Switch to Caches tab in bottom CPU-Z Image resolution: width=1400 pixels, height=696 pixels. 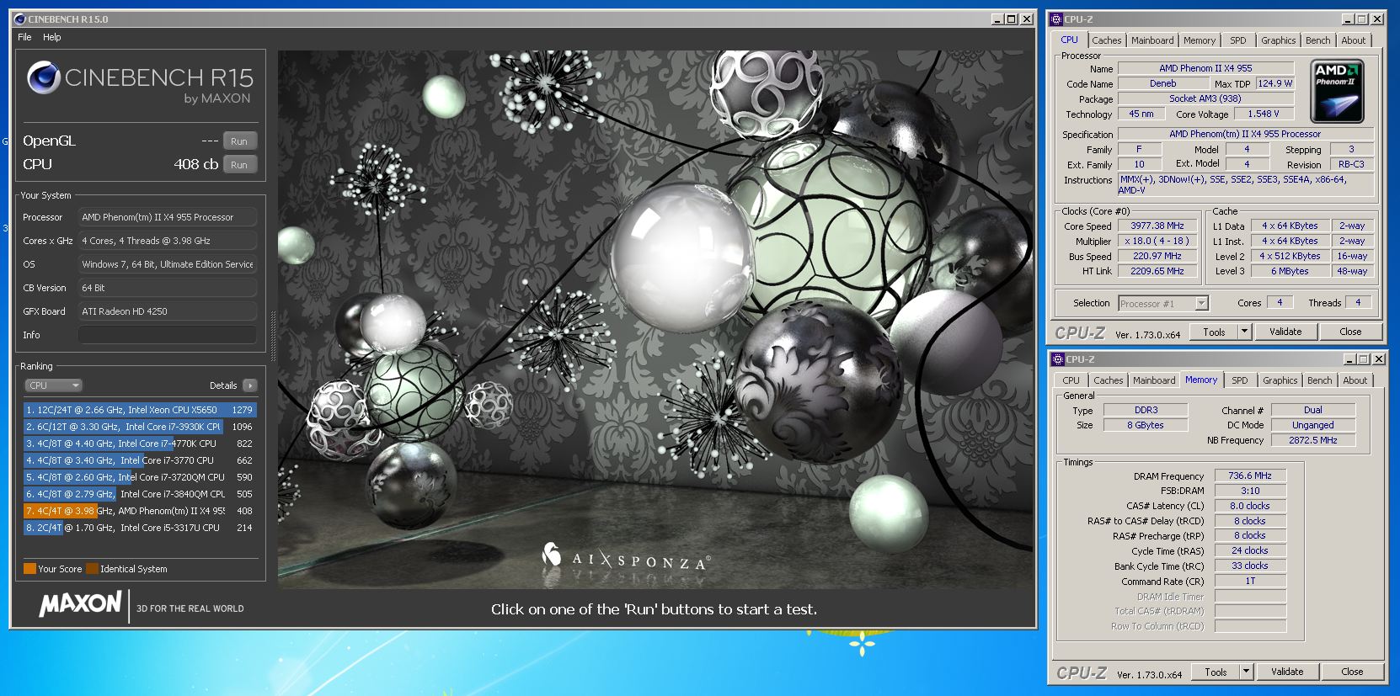(x=1108, y=380)
